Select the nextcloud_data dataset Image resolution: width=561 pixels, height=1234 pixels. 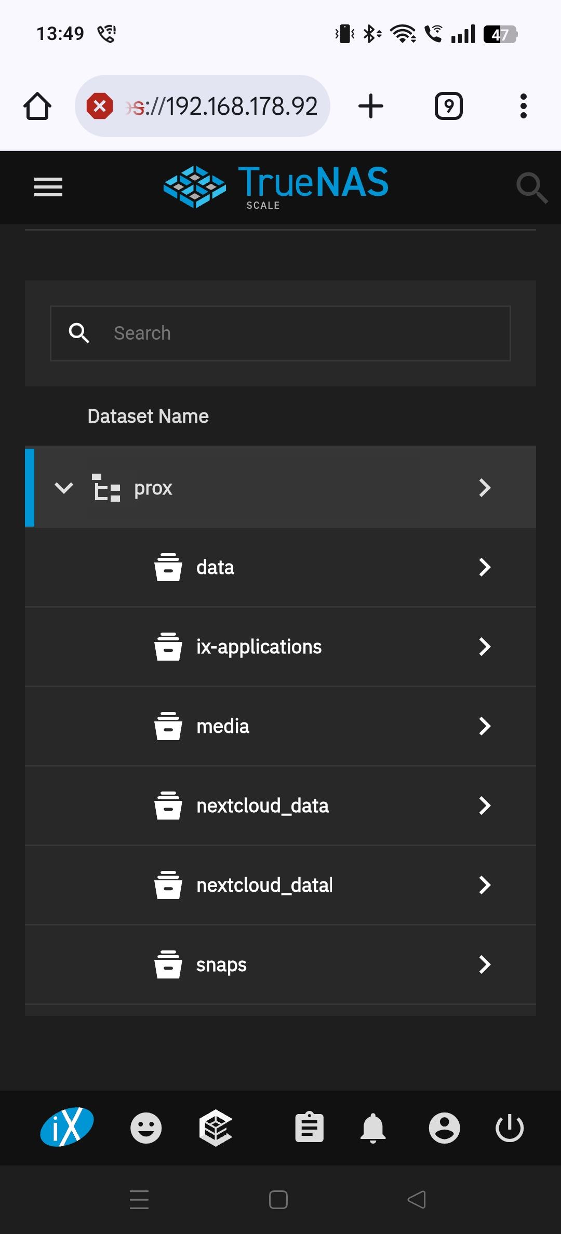point(262,806)
